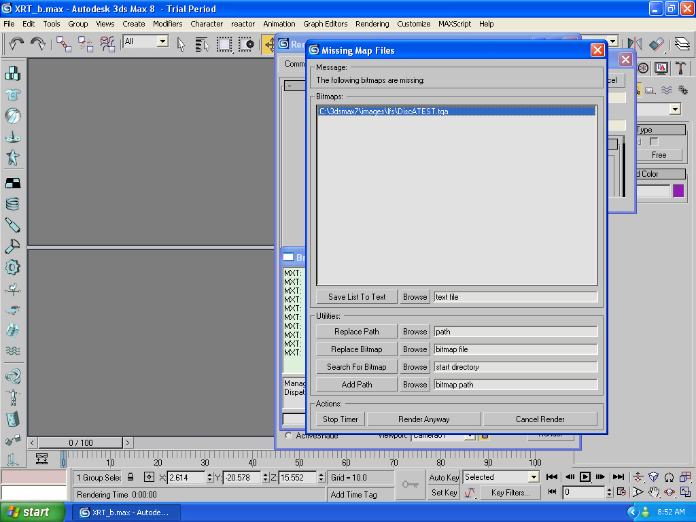Click the Windows start button
The width and height of the screenshot is (696, 522).
[x=33, y=512]
